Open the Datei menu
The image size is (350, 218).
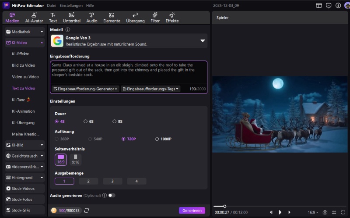pyautogui.click(x=51, y=6)
